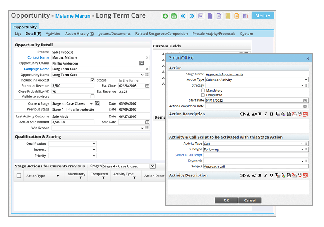The height and width of the screenshot is (227, 324).
Task: Go to previous record with double-left arrows
Action: 183,16
